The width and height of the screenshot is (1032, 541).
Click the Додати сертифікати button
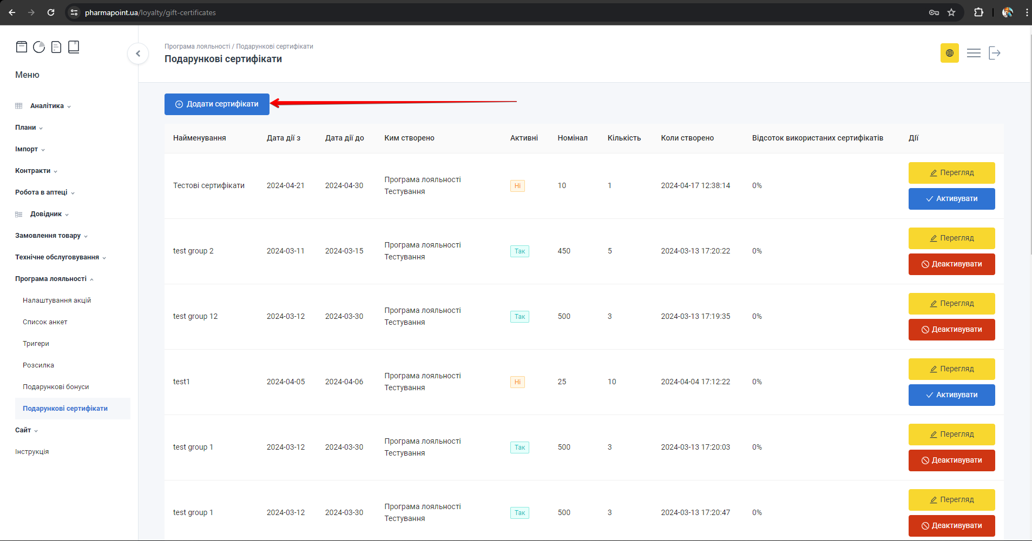click(217, 104)
